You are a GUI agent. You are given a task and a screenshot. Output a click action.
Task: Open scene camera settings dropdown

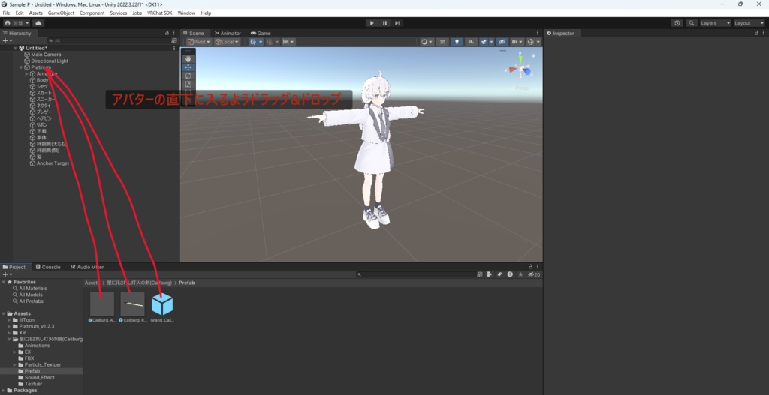(x=517, y=42)
